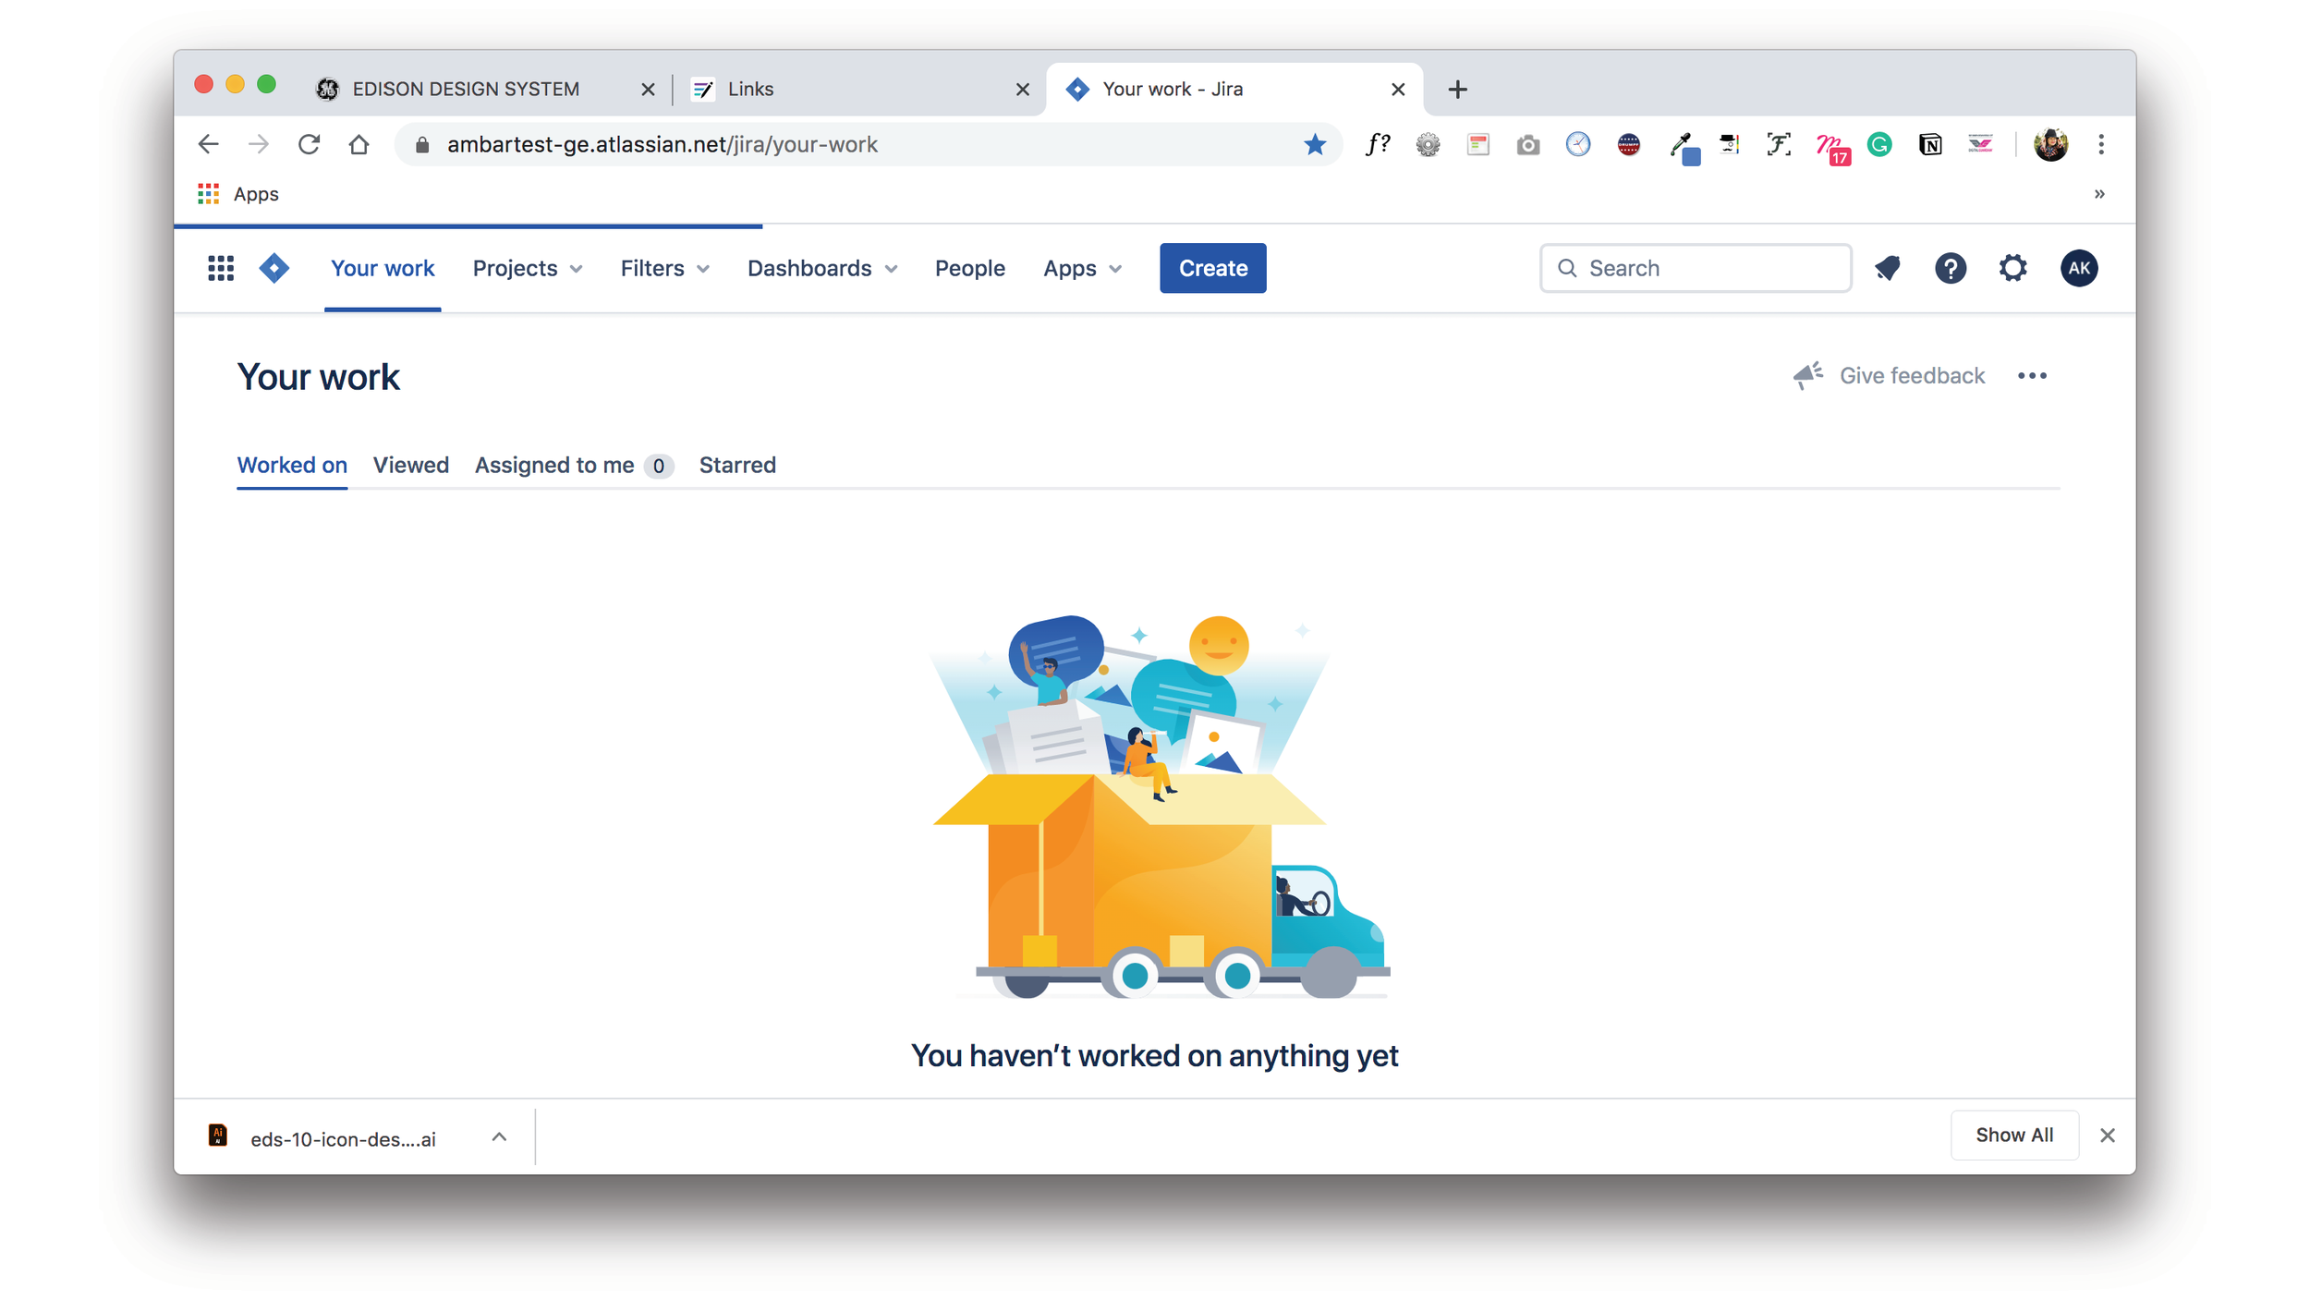The width and height of the screenshot is (2310, 1300).
Task: Open the People page
Action: click(x=969, y=268)
